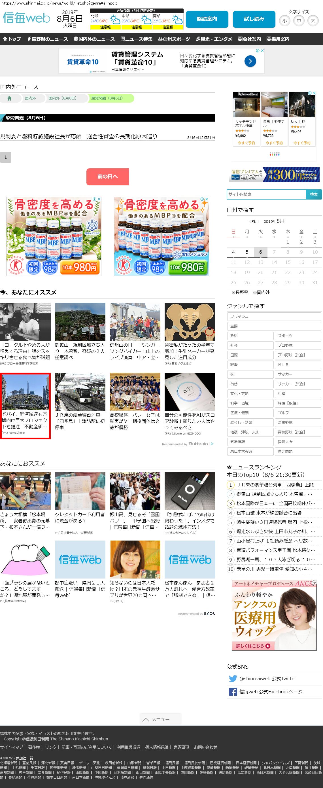Image resolution: width=323 pixels, height=788 pixels.
Task: Close the 賃貸革命10 banner ad
Action: point(262,50)
